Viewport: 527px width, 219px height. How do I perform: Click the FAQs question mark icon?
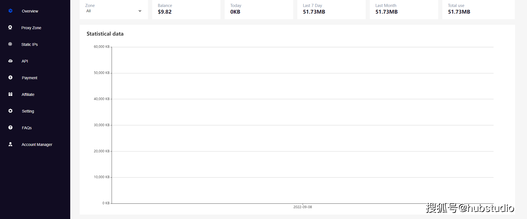[x=10, y=128]
